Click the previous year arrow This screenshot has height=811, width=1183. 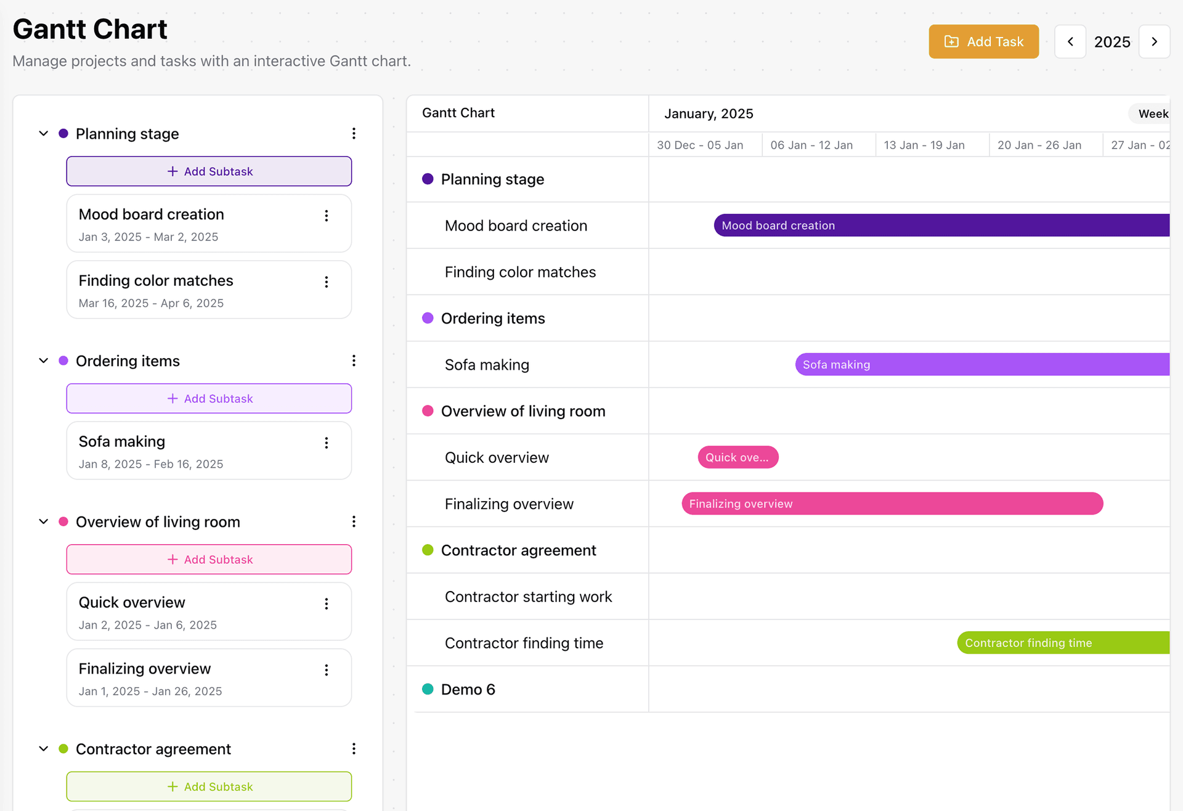[1070, 41]
